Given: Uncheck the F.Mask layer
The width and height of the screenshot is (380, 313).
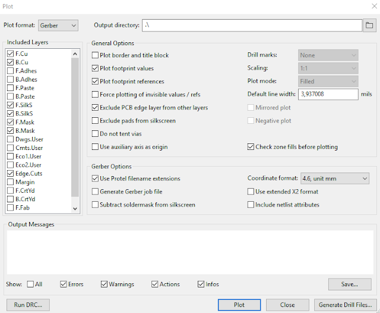Looking at the screenshot, I should point(11,122).
